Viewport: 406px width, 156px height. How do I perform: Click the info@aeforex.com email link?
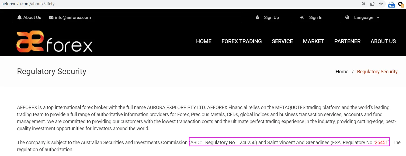pyautogui.click(x=73, y=18)
